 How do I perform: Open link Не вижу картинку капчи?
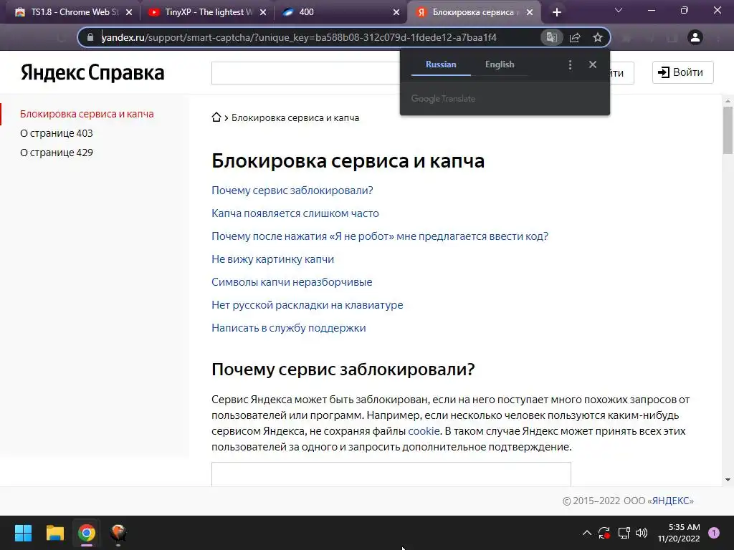coord(272,259)
